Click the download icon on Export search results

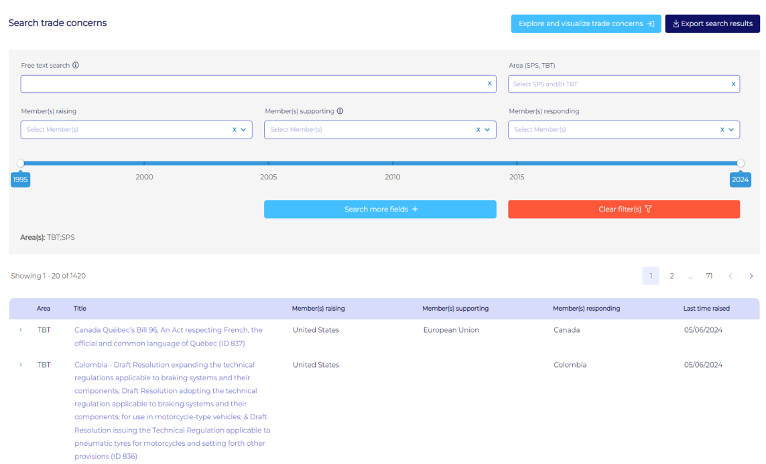[x=676, y=23]
